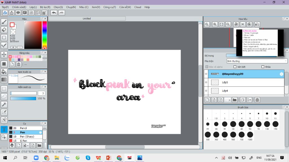Viewport: 289px width, 162px height.
Task: Open the brush panel add-brush dropdown arrow
Action: click(x=28, y=145)
